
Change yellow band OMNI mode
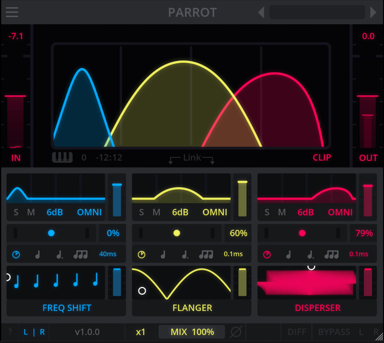pos(215,212)
